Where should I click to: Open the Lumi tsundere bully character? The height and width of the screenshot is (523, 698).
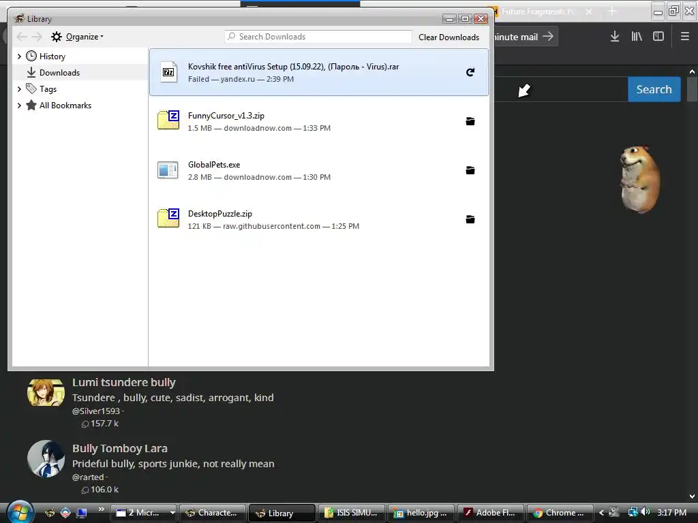124,383
